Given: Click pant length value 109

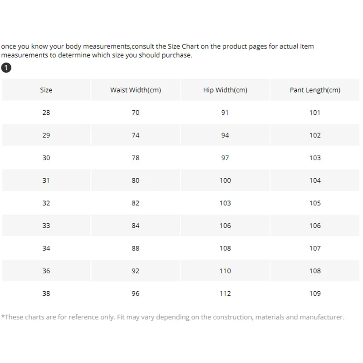Looking at the screenshot, I should 315,294.
